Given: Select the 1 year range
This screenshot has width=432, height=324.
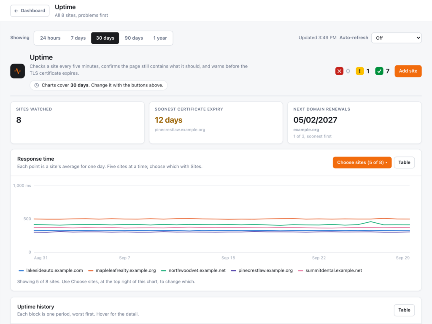Looking at the screenshot, I should click(x=160, y=38).
